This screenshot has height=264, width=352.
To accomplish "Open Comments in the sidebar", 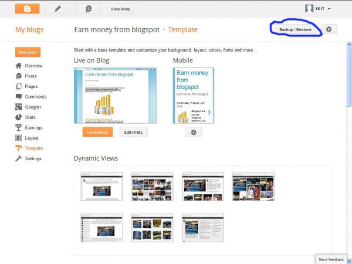I will pos(36,97).
